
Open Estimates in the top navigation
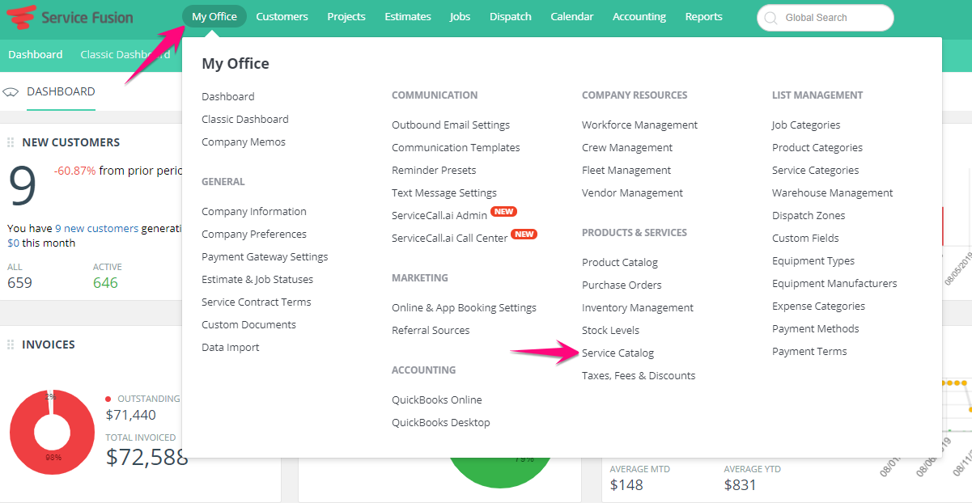[408, 17]
